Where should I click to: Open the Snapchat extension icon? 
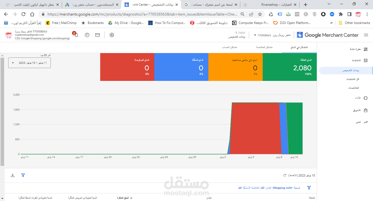pyautogui.click(x=323, y=14)
